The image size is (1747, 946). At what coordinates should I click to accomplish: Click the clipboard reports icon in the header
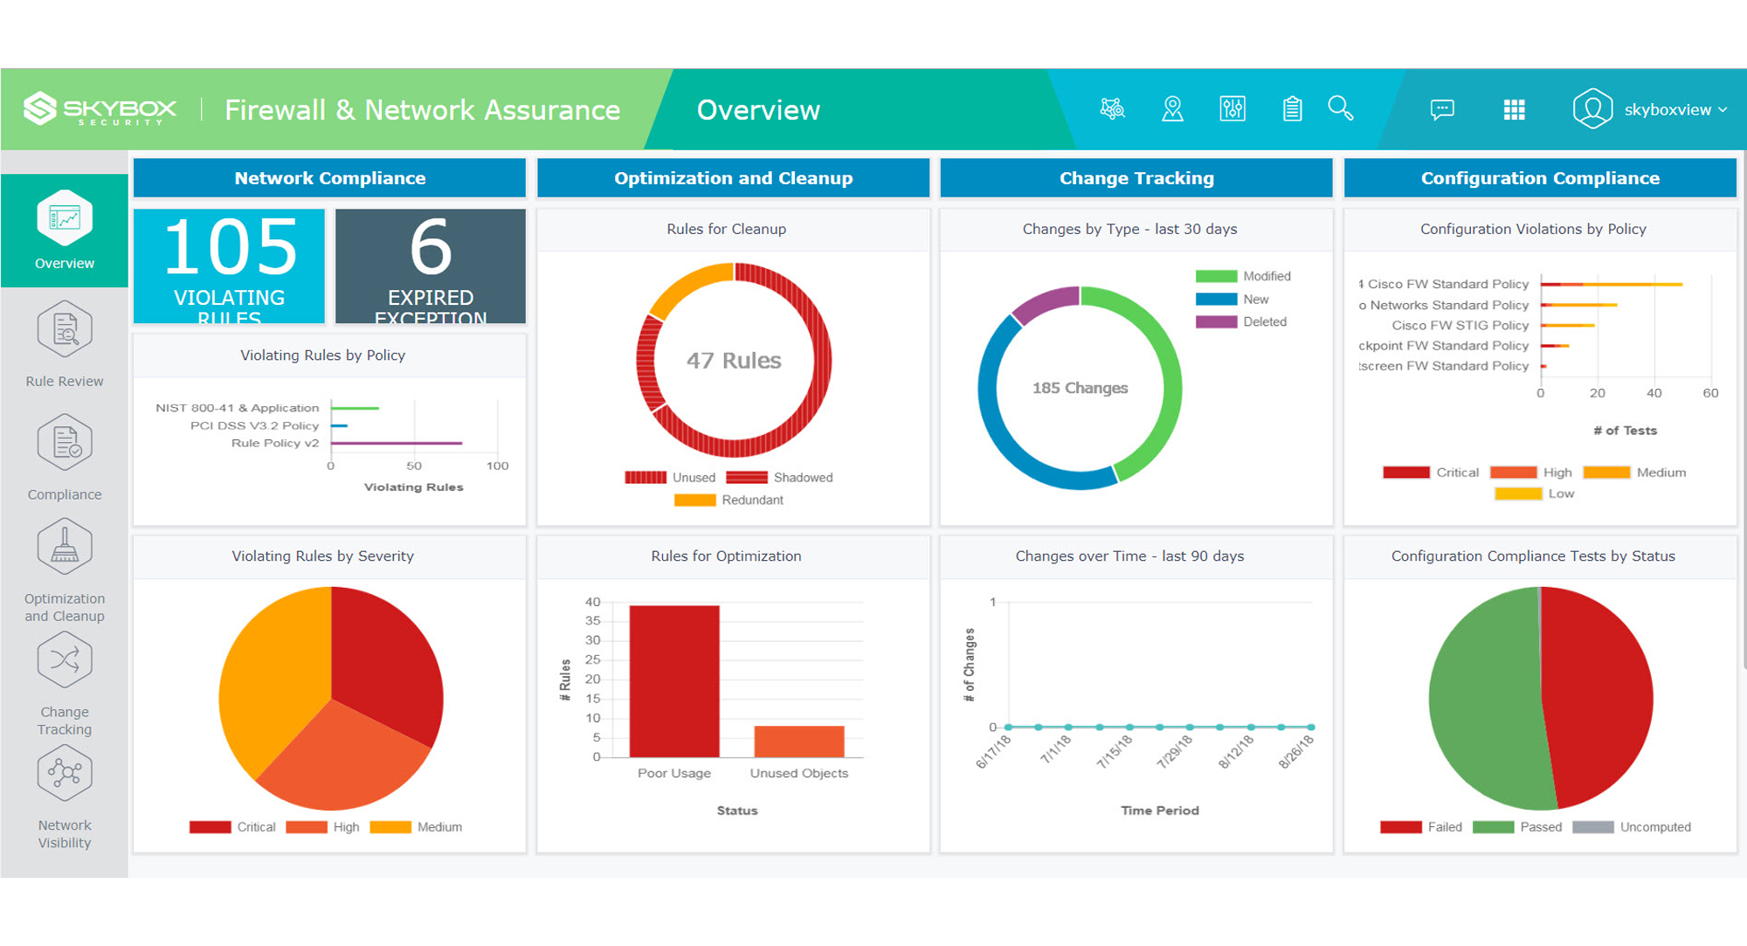tap(1291, 109)
